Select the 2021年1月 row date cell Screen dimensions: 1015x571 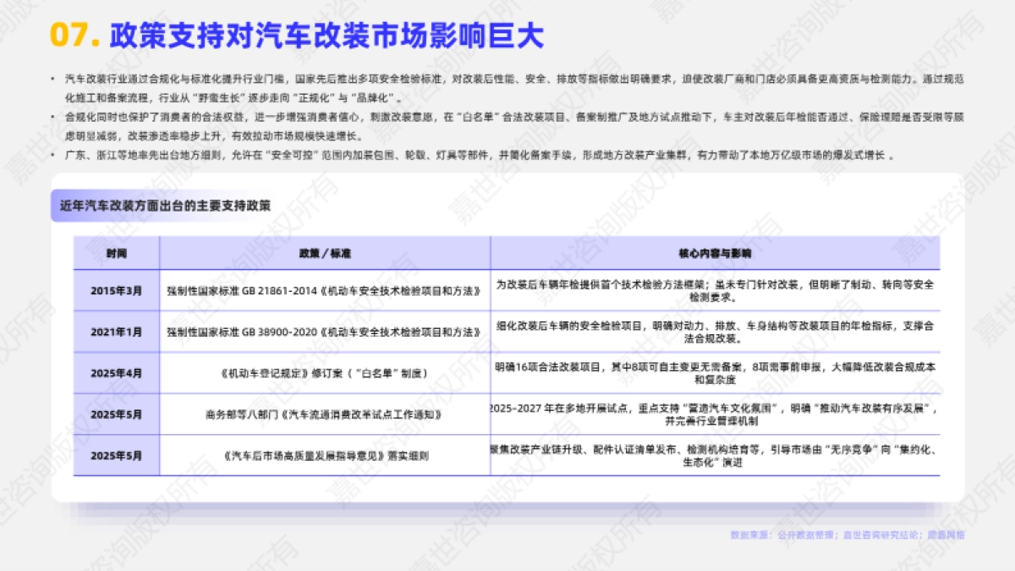tap(119, 331)
